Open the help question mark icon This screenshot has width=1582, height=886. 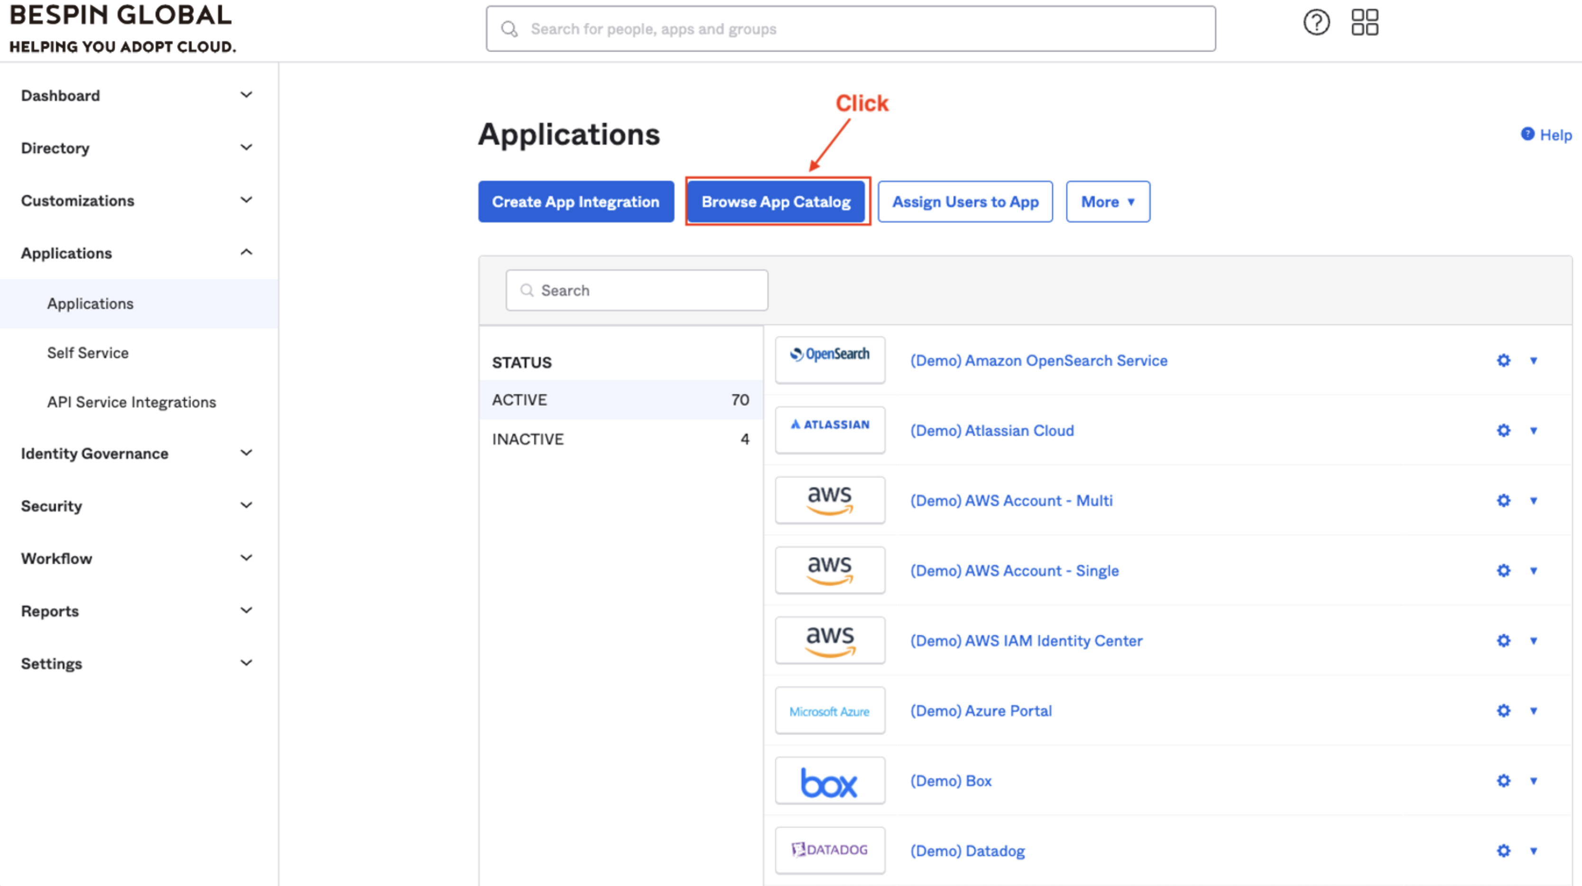tap(1316, 23)
